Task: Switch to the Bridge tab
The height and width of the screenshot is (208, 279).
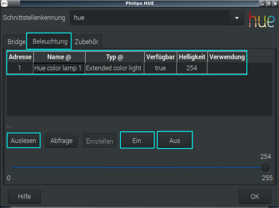Action: point(16,41)
